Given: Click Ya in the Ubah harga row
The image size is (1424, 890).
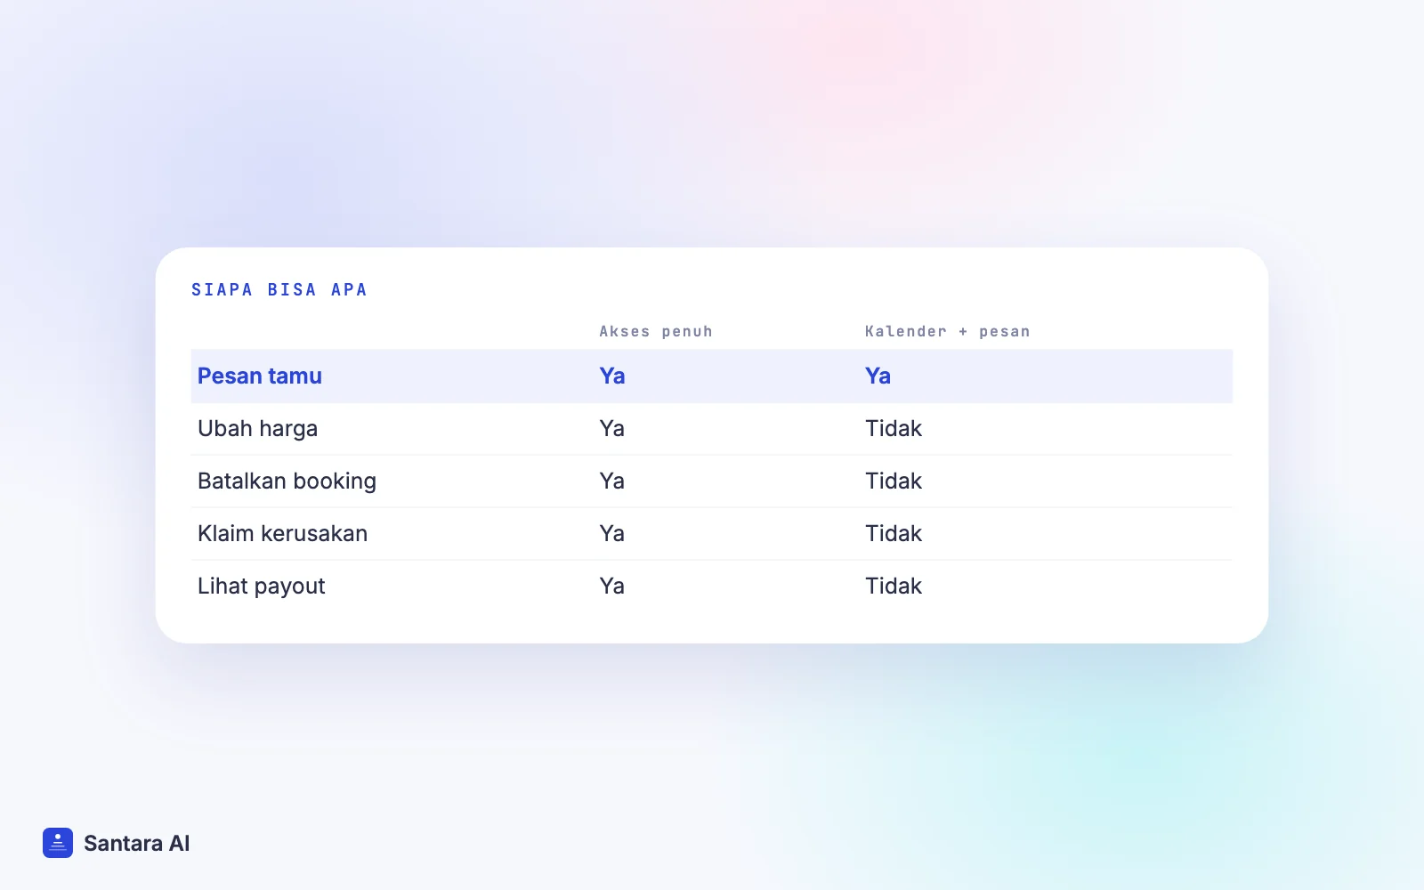Looking at the screenshot, I should 612,428.
